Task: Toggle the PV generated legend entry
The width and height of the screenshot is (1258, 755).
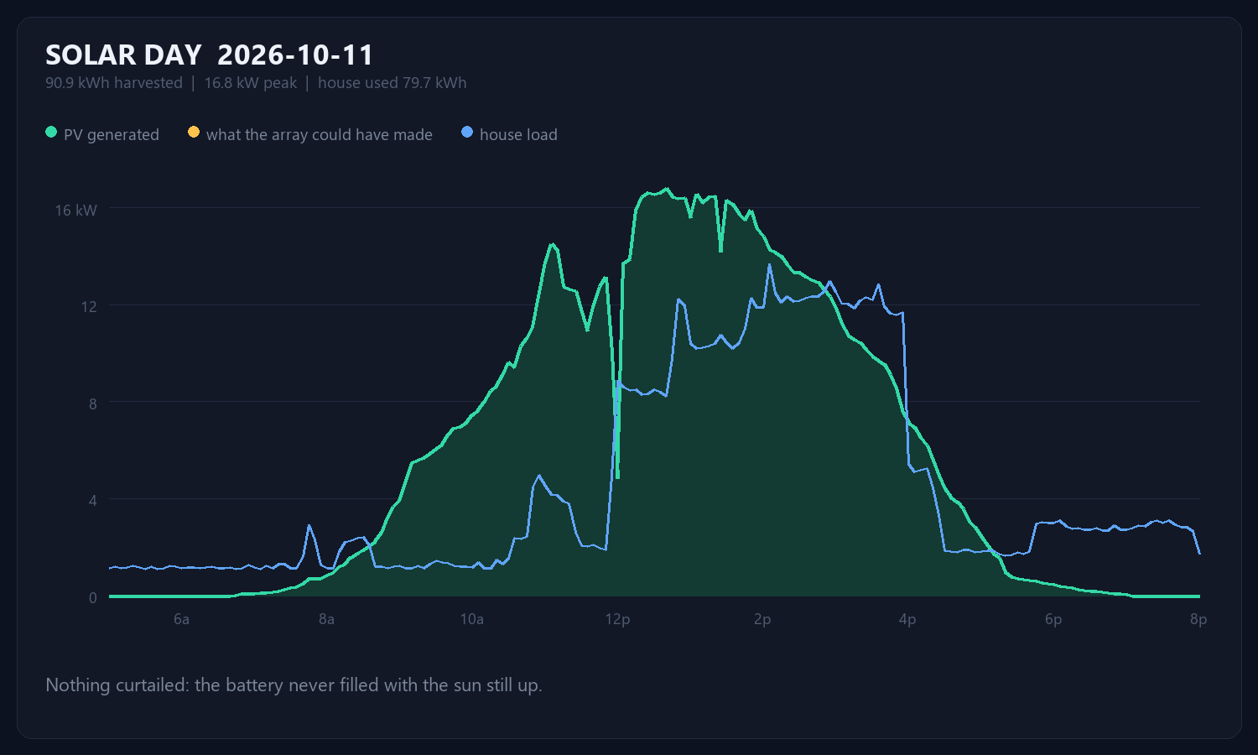Action: (102, 134)
